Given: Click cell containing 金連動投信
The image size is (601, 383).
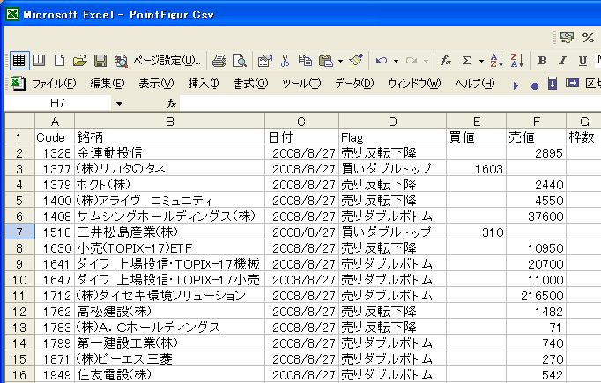Looking at the screenshot, I should pos(169,153).
